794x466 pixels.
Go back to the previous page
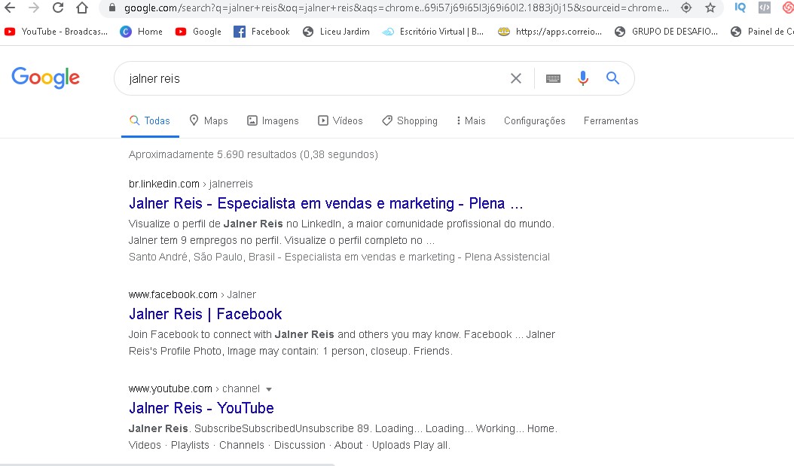click(10, 8)
